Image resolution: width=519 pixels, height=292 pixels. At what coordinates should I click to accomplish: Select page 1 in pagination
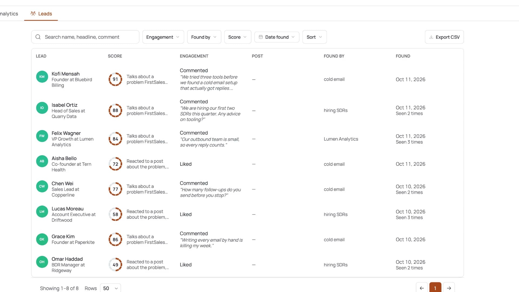(x=435, y=288)
